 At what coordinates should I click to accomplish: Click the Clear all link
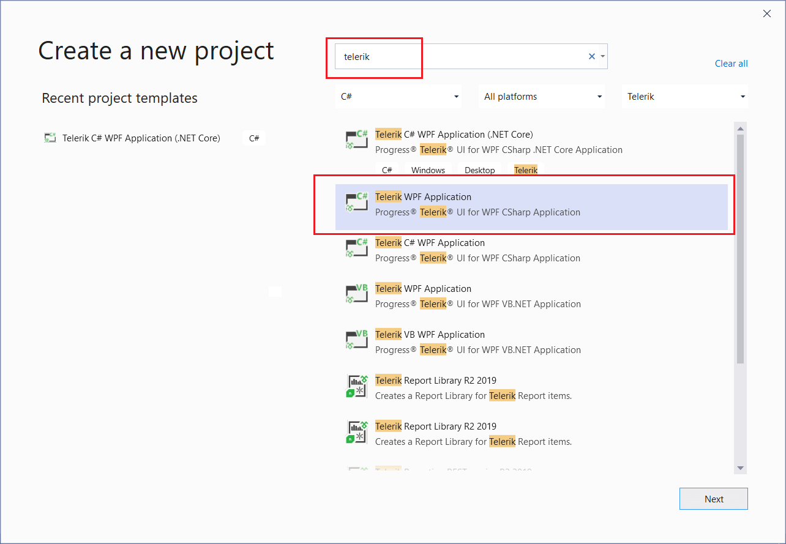click(x=732, y=64)
